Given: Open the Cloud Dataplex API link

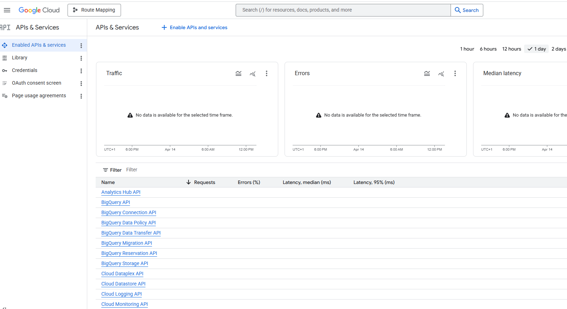Looking at the screenshot, I should pos(122,274).
